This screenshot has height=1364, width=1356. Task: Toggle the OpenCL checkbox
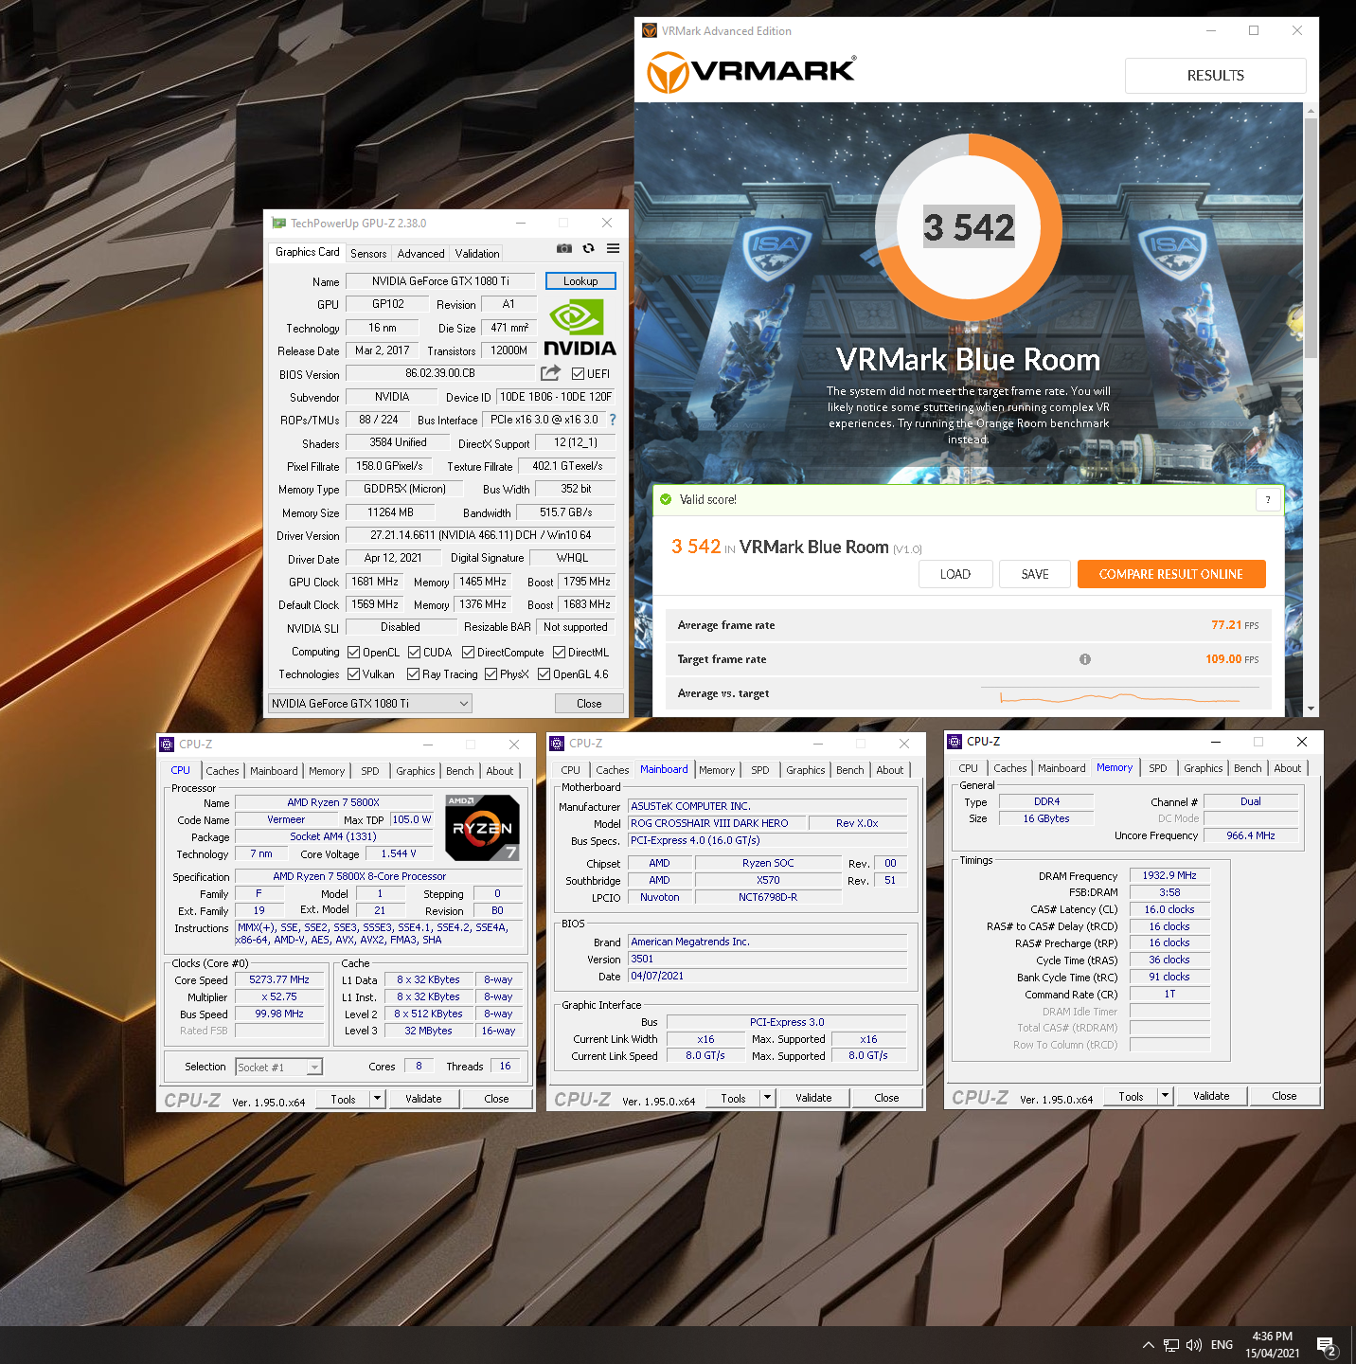coord(353,653)
